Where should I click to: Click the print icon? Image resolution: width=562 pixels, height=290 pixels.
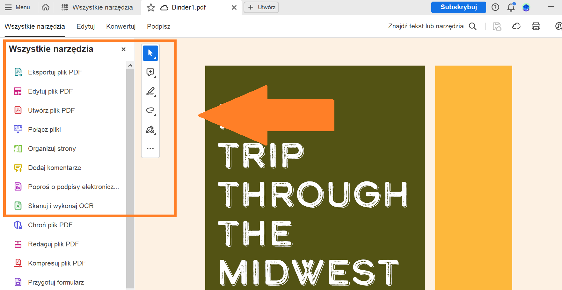(x=536, y=26)
